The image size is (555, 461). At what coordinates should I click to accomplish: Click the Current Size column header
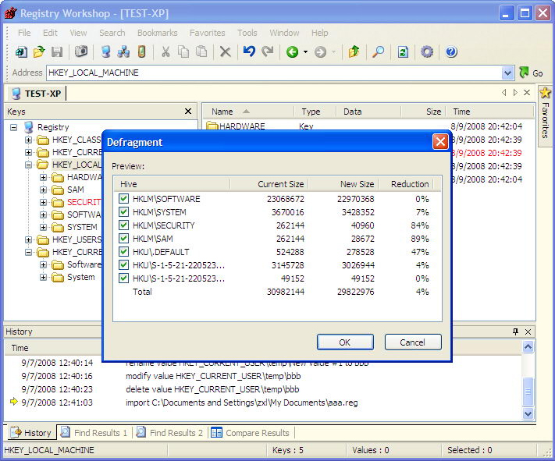281,184
